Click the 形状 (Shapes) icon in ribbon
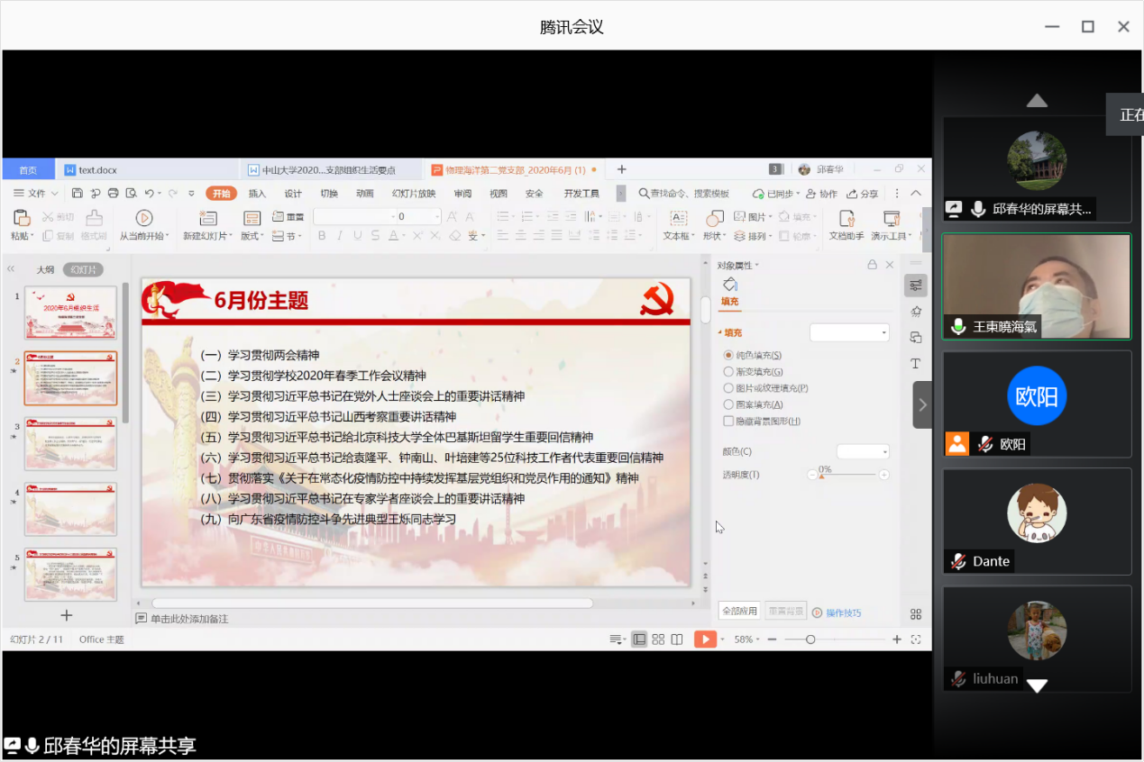The image size is (1144, 762). click(714, 217)
